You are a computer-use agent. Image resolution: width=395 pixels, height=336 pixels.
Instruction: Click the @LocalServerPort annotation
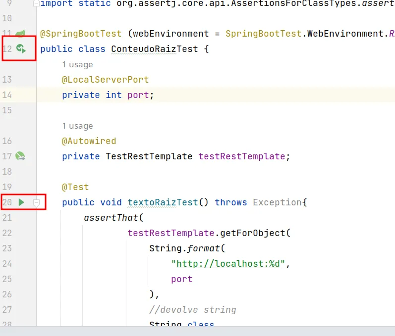[105, 80]
